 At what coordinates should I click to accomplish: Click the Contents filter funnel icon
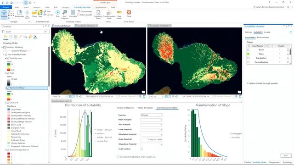pyautogui.click(x=3, y=32)
